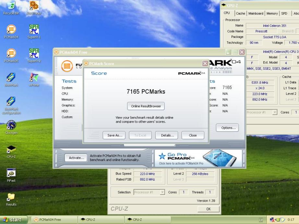Click the network tray icon
This screenshot has height=224, width=299.
coord(272,220)
